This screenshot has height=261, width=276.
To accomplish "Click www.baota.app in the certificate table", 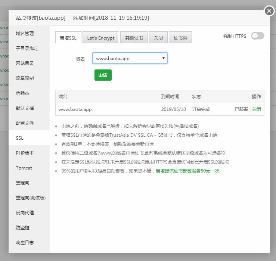I will (75, 109).
